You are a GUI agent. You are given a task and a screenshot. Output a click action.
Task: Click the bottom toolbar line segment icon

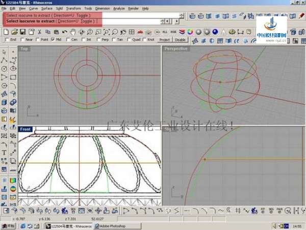(187, 211)
